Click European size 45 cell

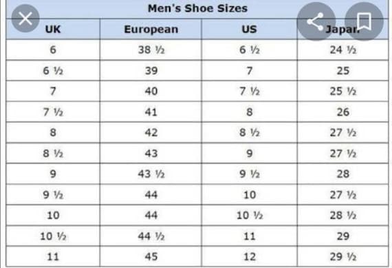(x=151, y=257)
